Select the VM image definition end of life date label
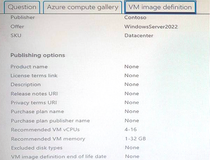This screenshot has width=210, height=160. pos(59,157)
